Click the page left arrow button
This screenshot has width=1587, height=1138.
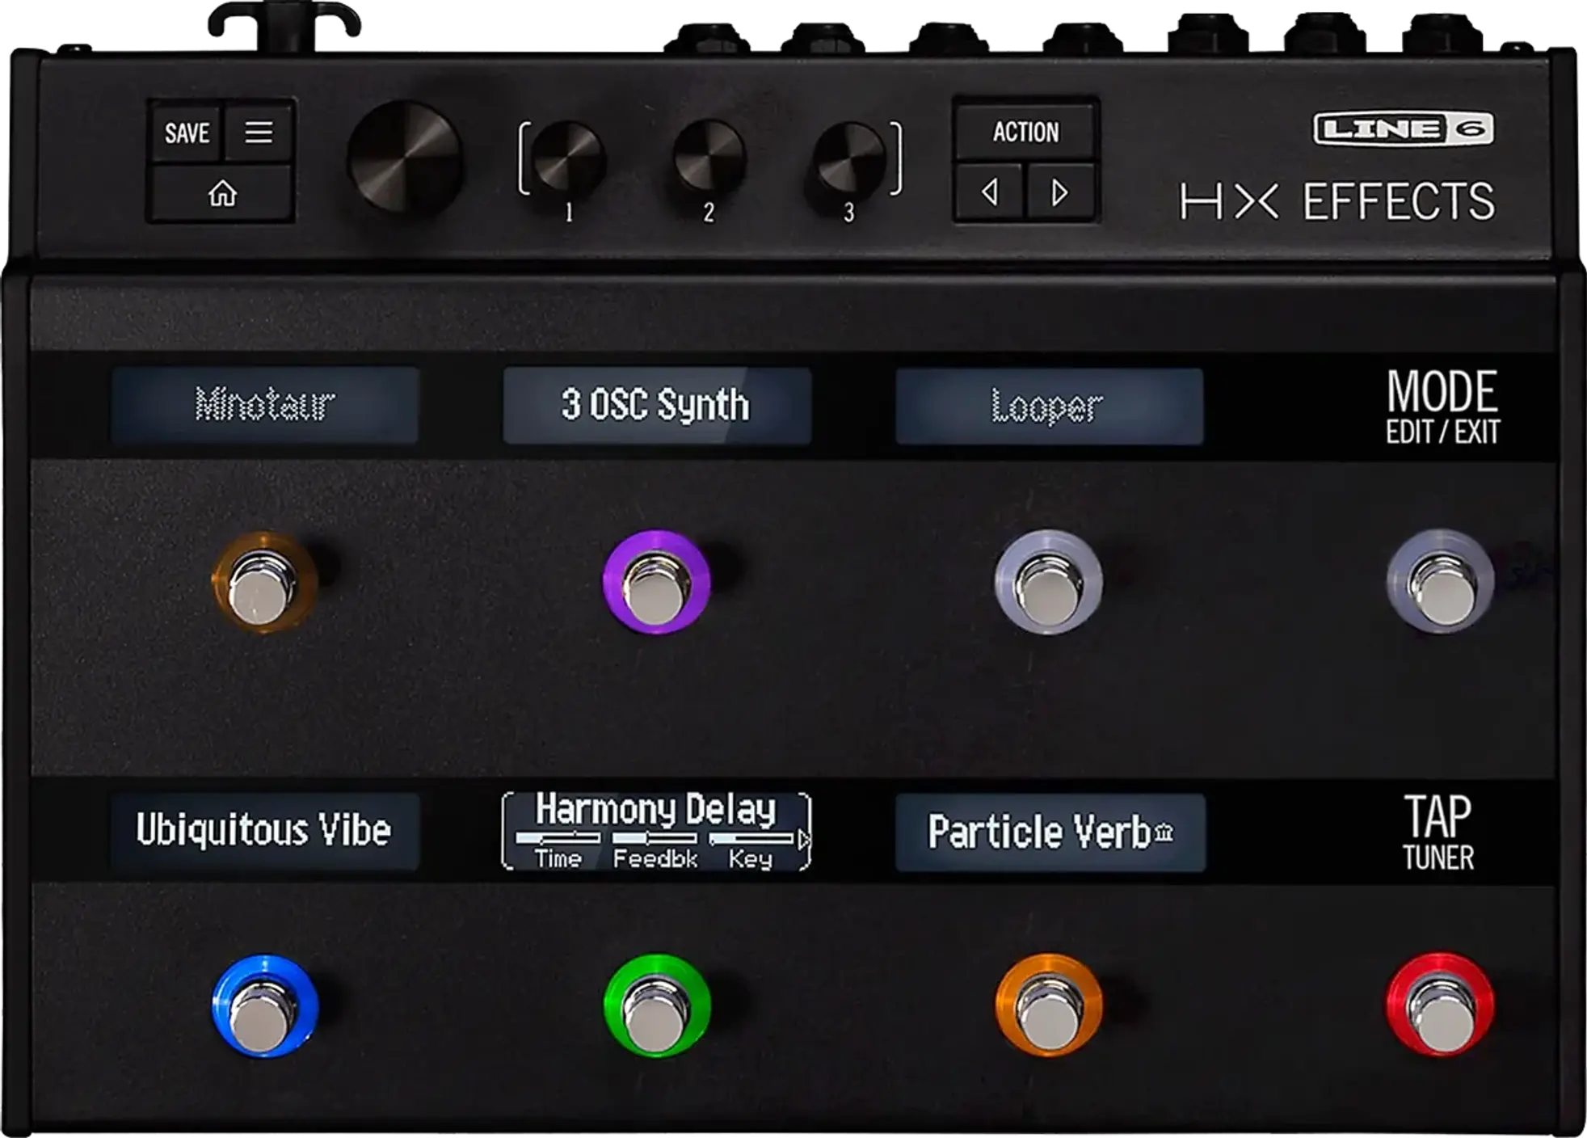(x=990, y=192)
